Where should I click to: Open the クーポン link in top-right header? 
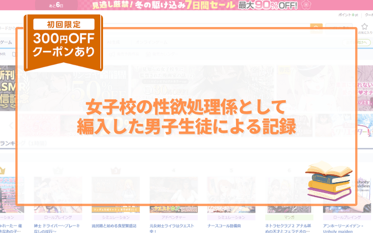(369, 15)
